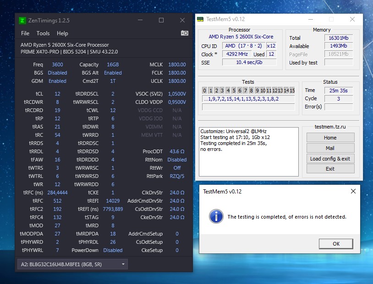Click the x12 CPU thread field
The width and height of the screenshot is (373, 284).
click(271, 46)
